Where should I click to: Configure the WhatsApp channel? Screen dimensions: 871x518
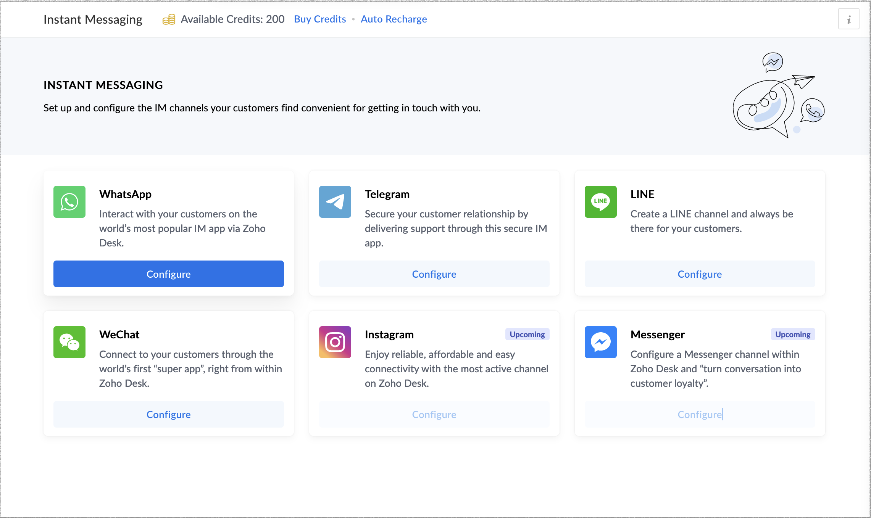click(x=169, y=274)
